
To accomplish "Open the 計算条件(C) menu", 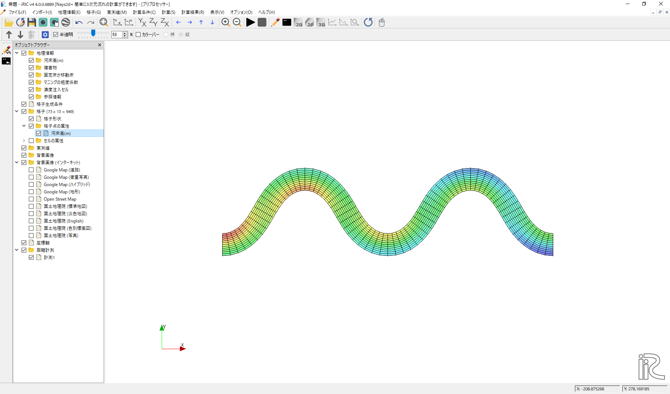I will [x=144, y=12].
